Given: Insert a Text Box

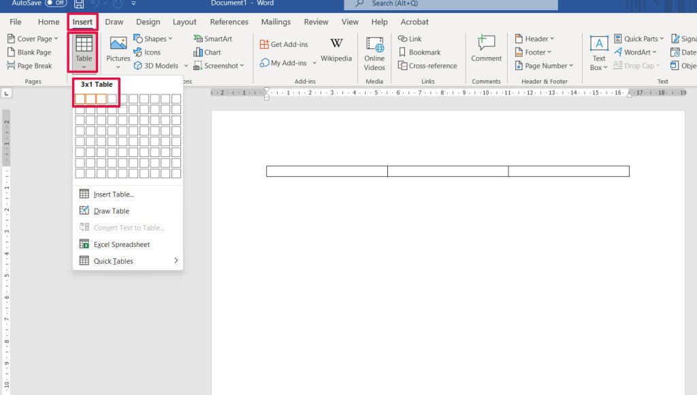Looking at the screenshot, I should pyautogui.click(x=599, y=53).
